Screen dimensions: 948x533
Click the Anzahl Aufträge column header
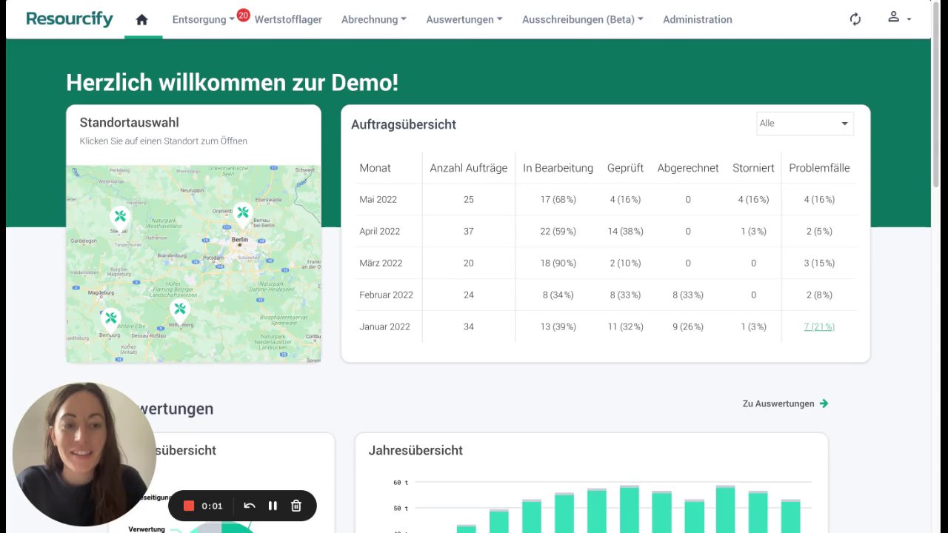click(469, 168)
